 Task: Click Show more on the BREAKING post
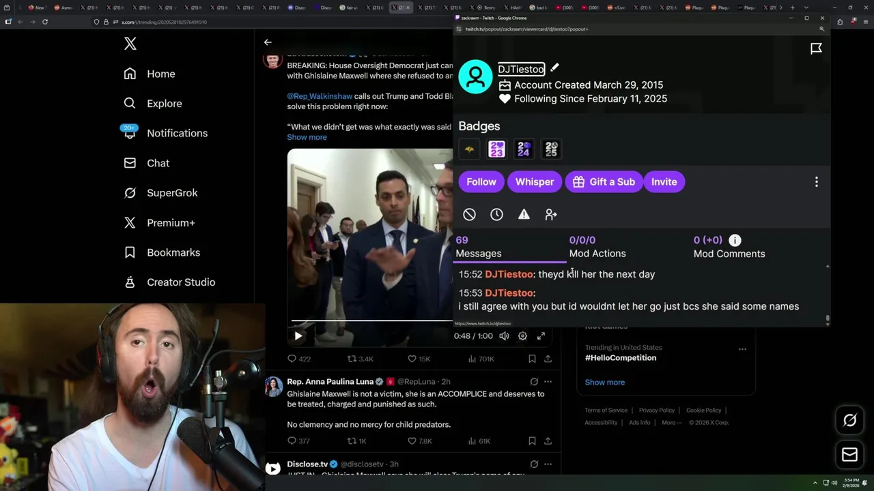[x=307, y=137]
